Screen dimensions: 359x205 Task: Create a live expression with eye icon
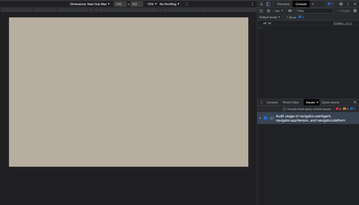tap(290, 11)
